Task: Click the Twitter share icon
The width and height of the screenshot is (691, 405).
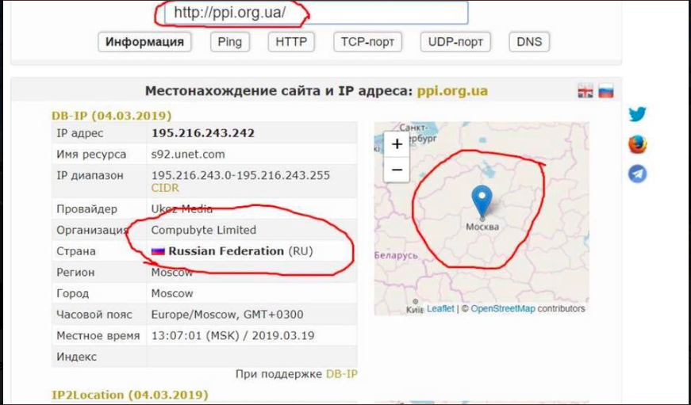Action: pyautogui.click(x=637, y=114)
